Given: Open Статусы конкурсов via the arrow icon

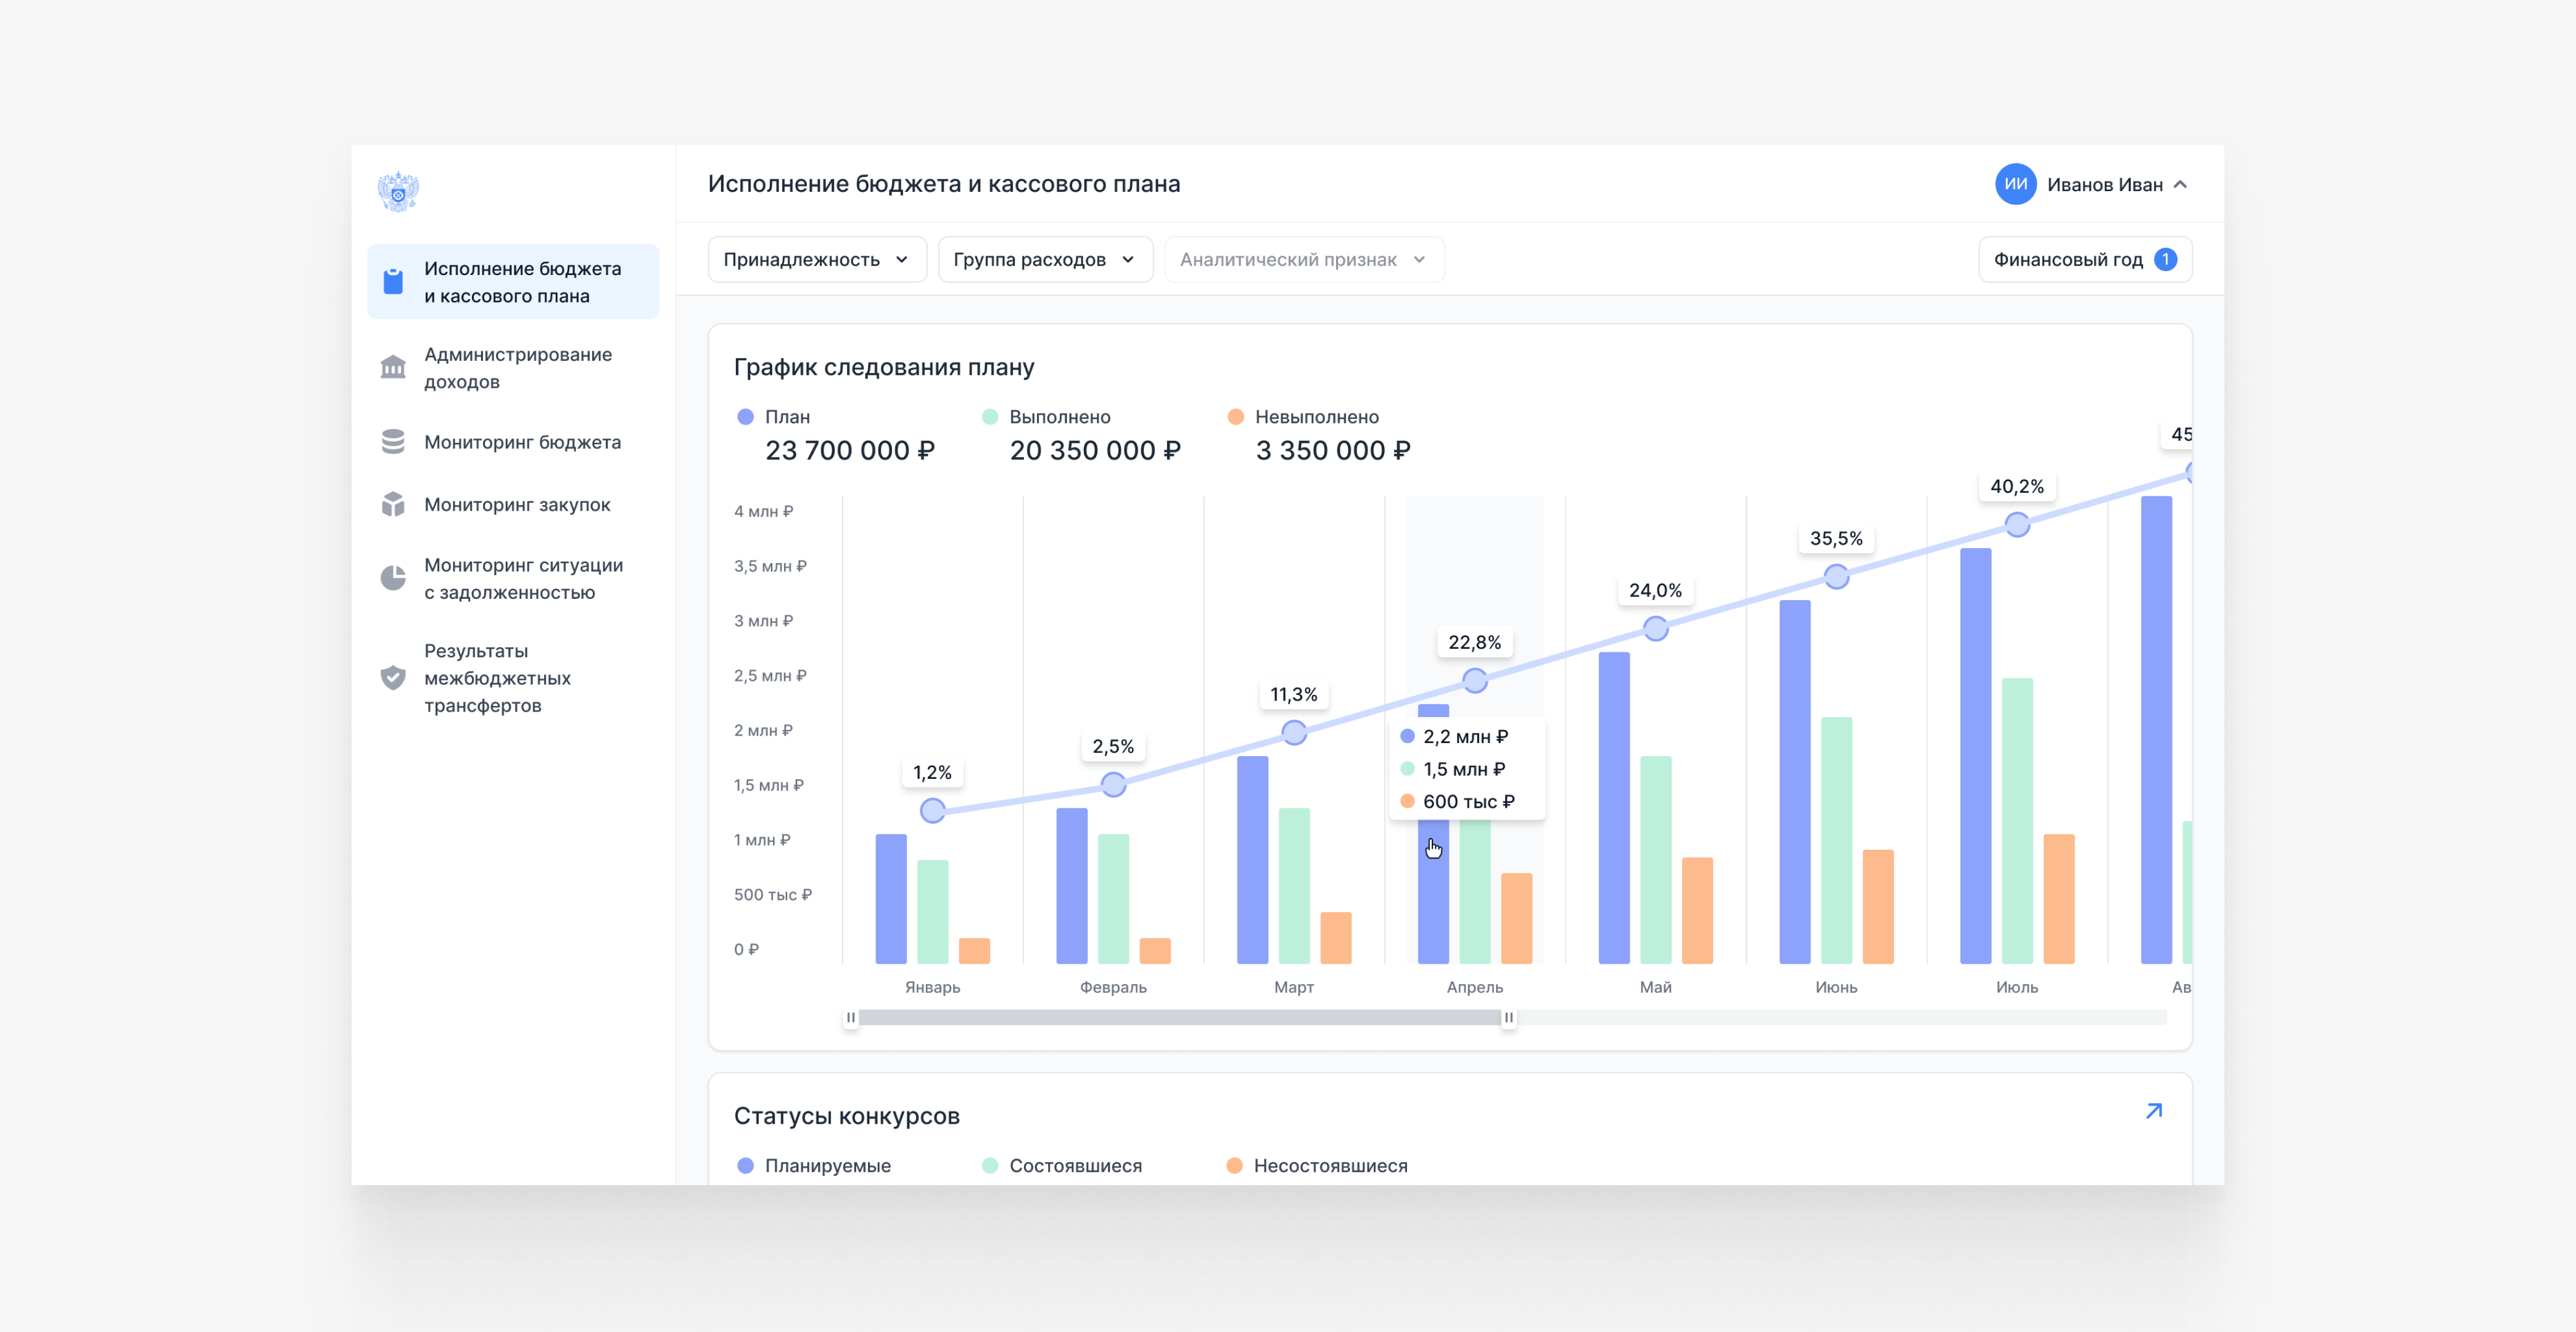Looking at the screenshot, I should click(x=2153, y=1111).
